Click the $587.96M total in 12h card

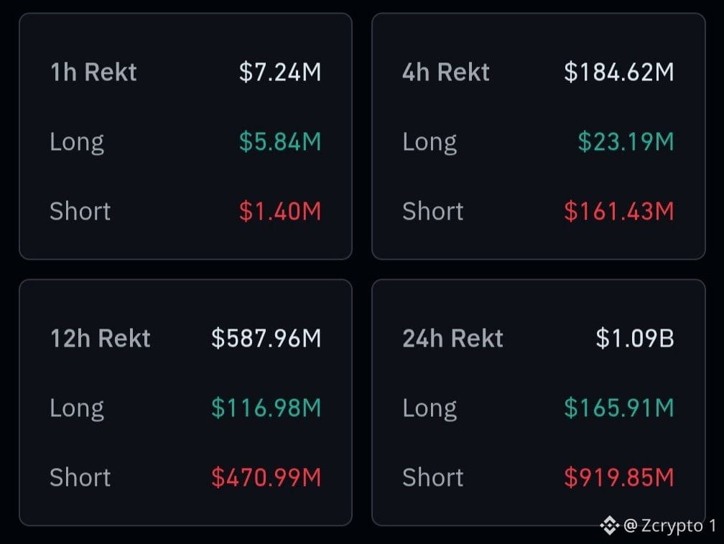pos(266,339)
